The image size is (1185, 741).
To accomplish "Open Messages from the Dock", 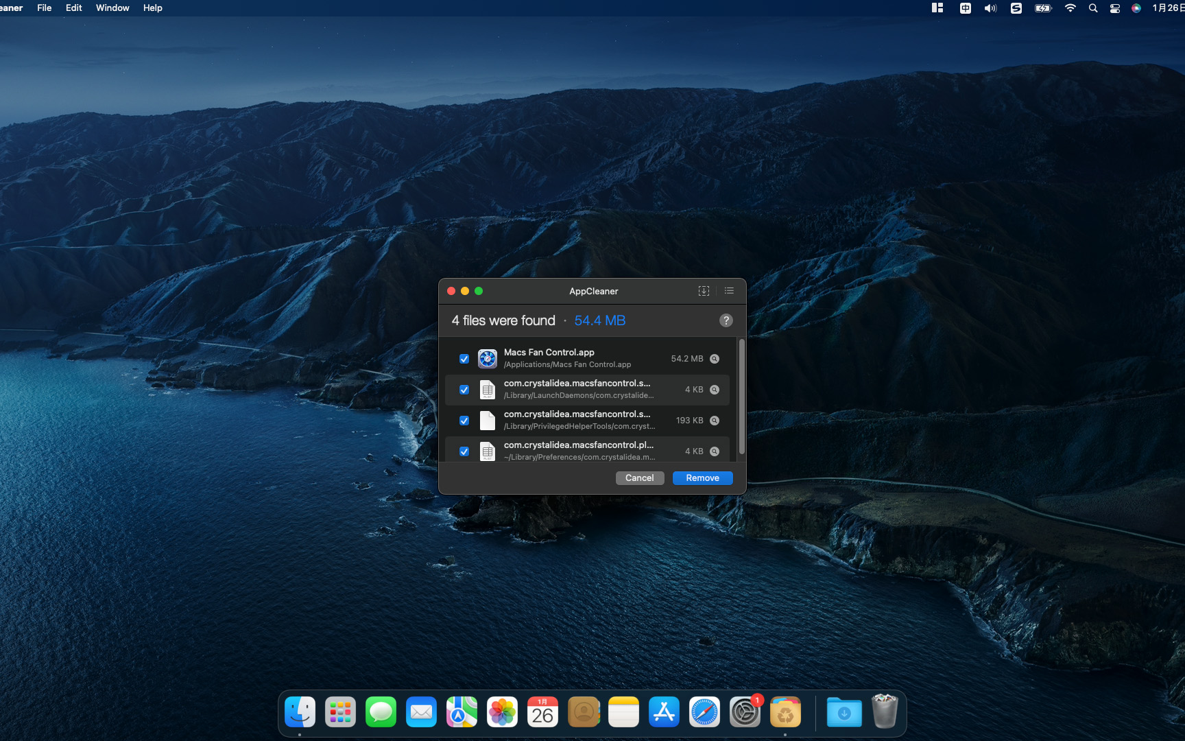I will [381, 712].
